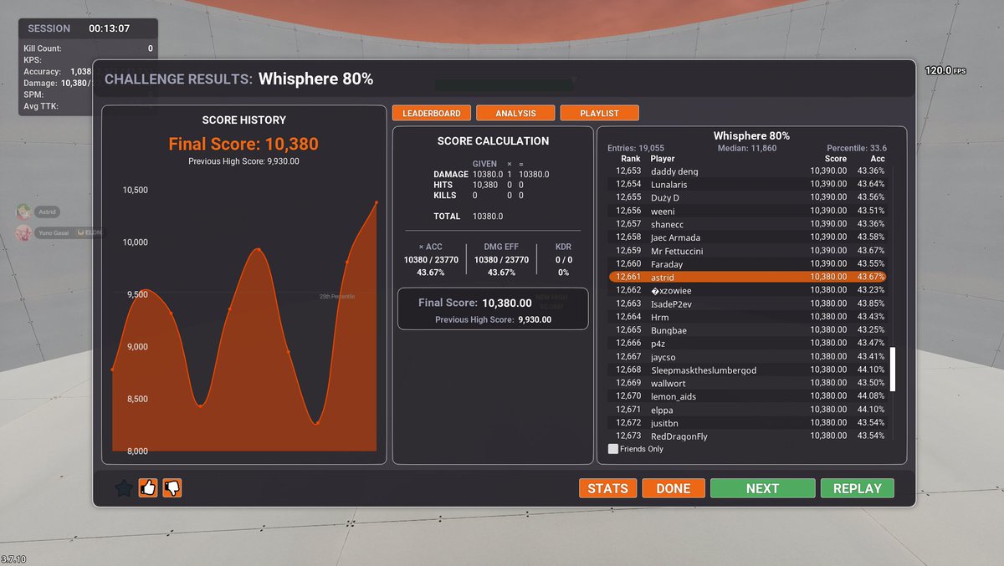Click player Hrm in the list
The image size is (1004, 566).
(x=747, y=317)
